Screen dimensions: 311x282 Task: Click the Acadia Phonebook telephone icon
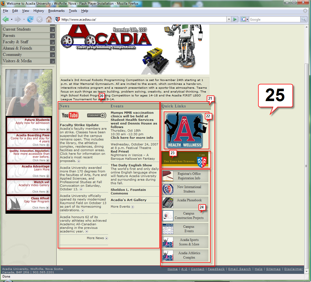tap(168, 202)
